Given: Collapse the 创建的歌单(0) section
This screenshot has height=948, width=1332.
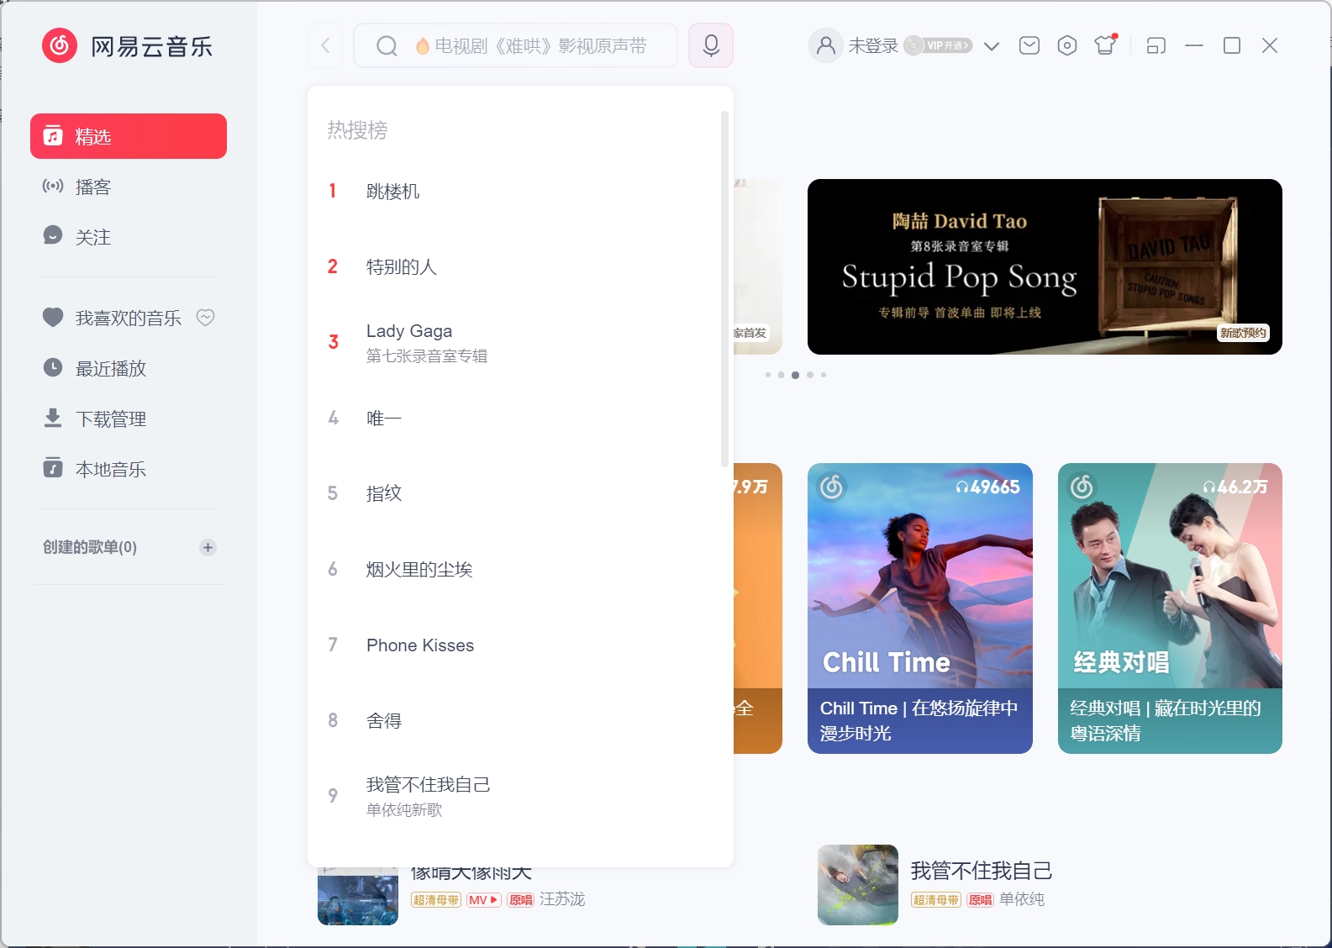Looking at the screenshot, I should [90, 547].
